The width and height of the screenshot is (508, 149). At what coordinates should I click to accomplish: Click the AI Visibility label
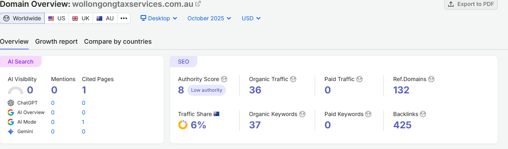click(x=22, y=79)
